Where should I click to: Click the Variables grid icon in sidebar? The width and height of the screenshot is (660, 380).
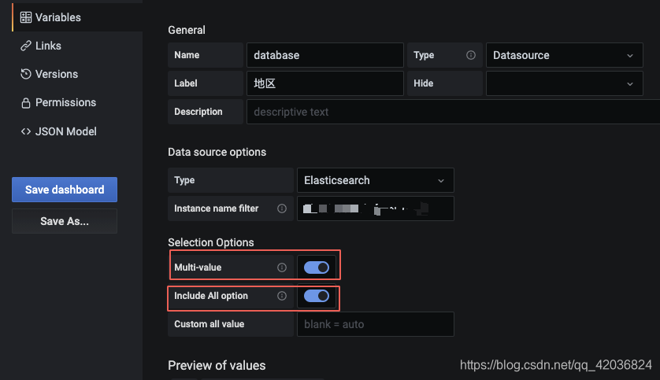click(26, 17)
